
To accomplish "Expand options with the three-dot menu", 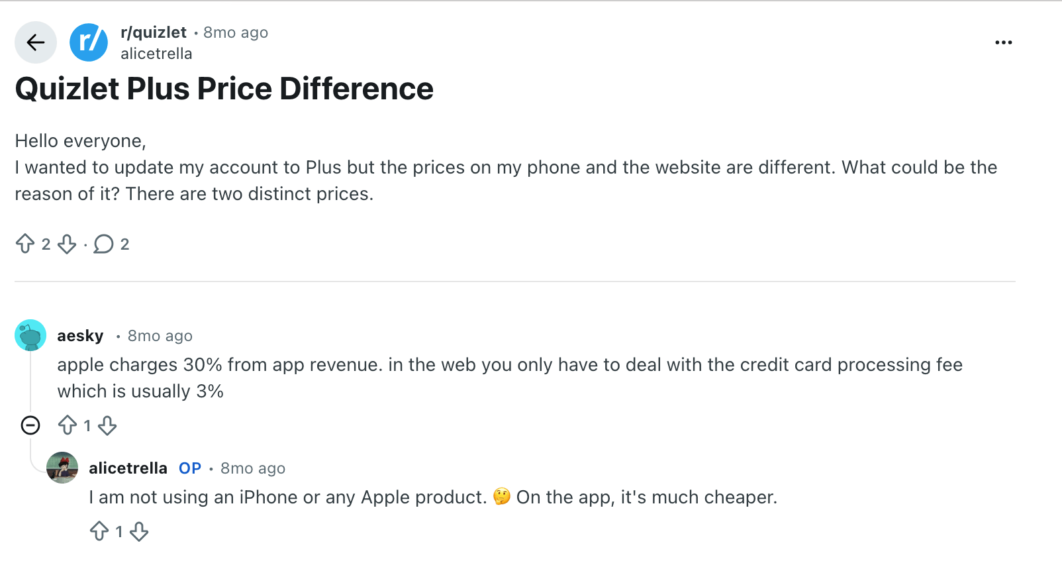I will 1004,42.
